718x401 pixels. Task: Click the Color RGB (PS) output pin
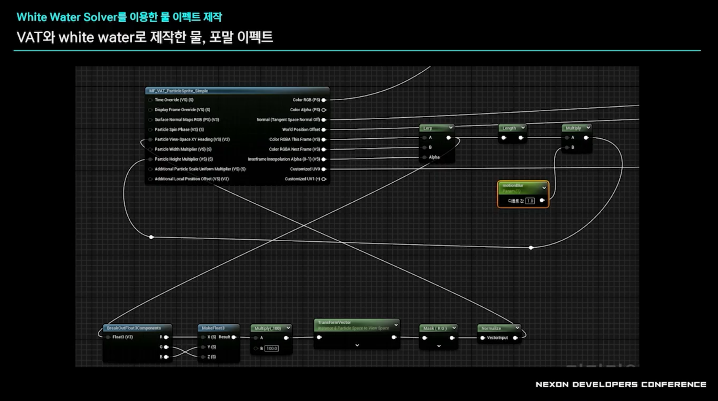(324, 100)
